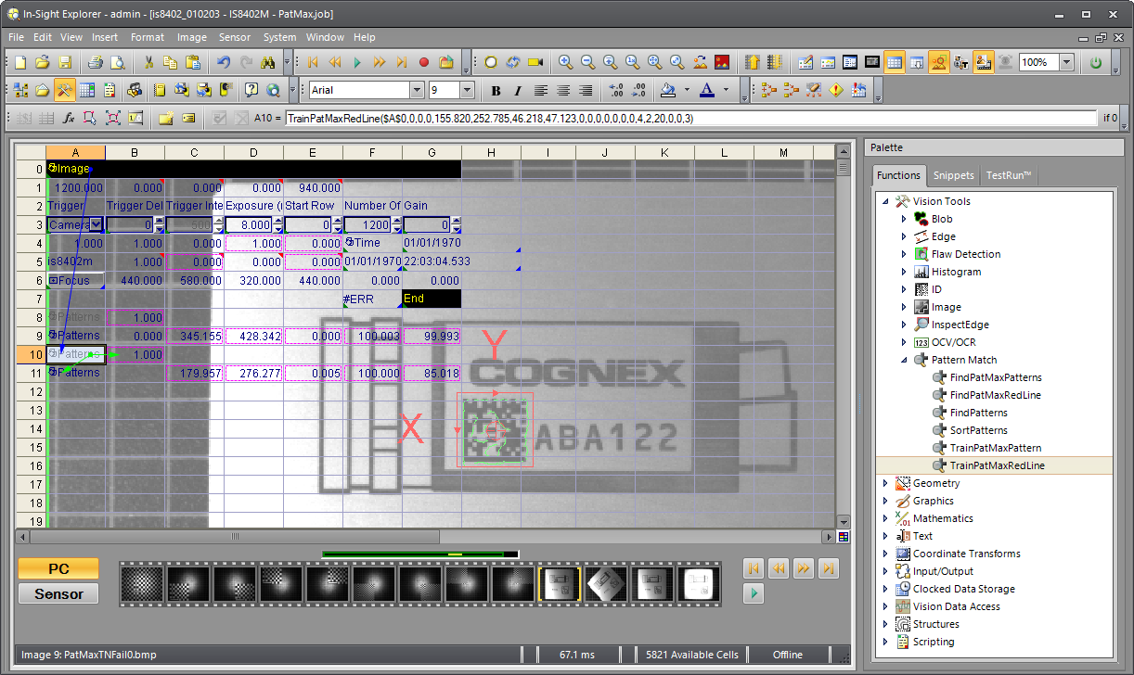Toggle the highlighted spreadsheet grid overlay button

(x=894, y=63)
